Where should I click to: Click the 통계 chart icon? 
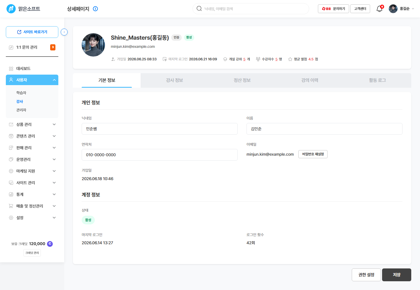point(11,194)
